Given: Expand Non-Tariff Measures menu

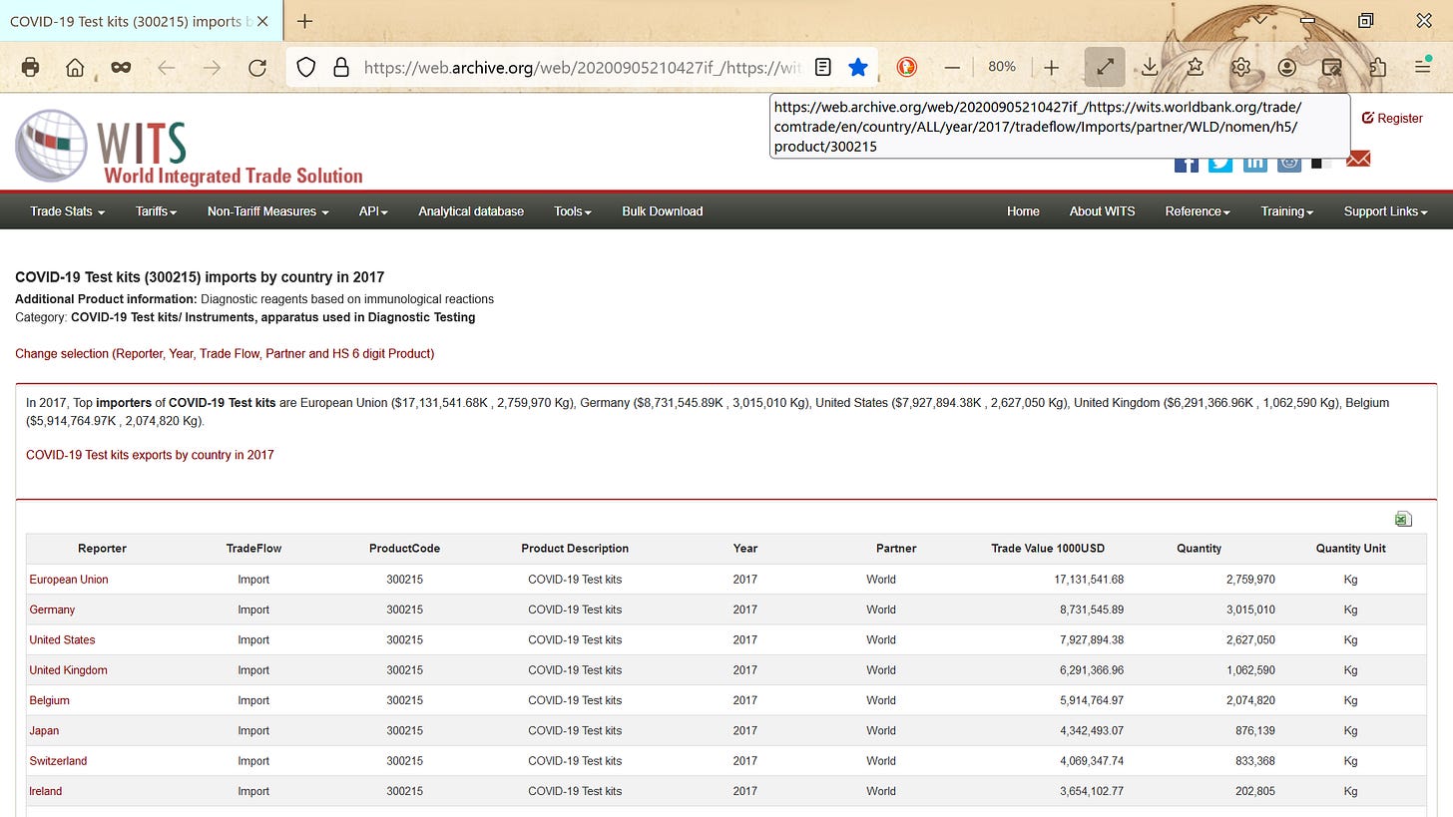Looking at the screenshot, I should [267, 211].
